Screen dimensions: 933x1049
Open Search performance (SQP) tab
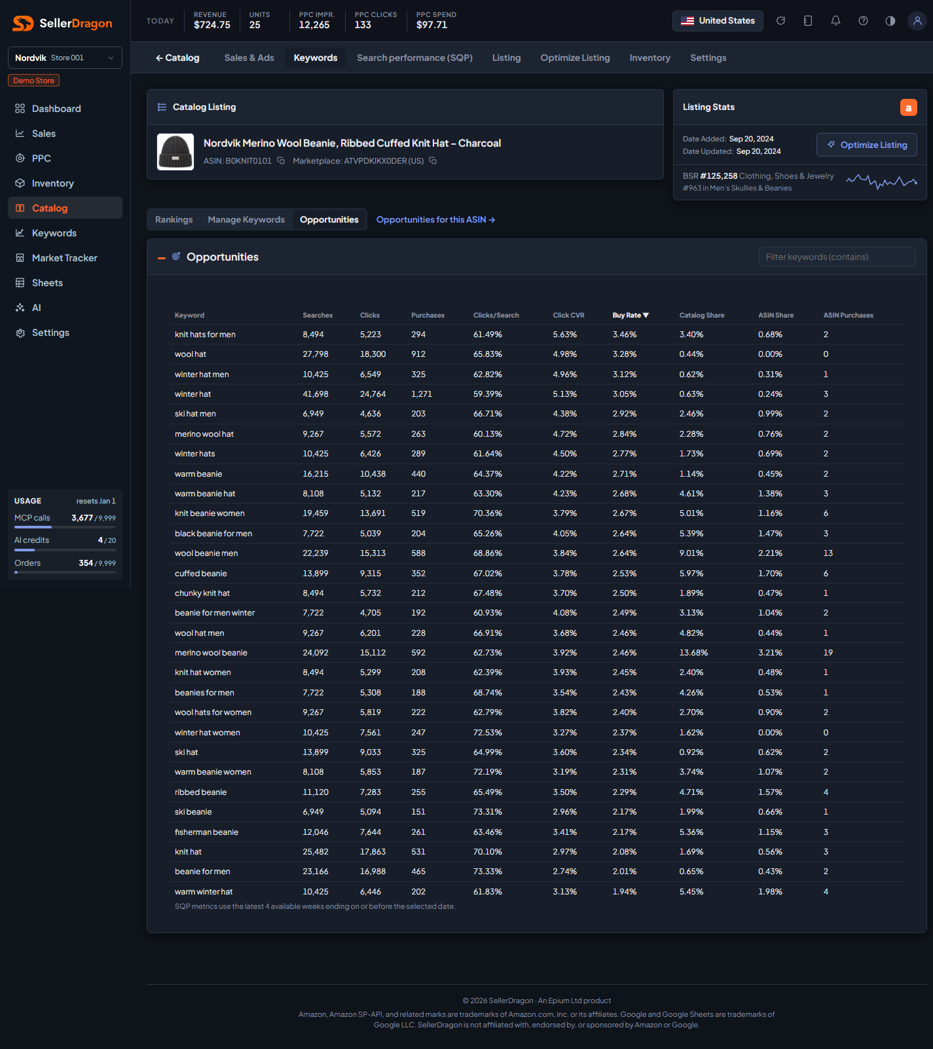(x=415, y=58)
